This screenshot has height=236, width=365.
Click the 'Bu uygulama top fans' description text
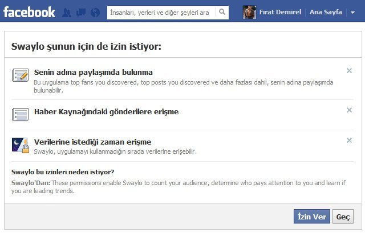coord(184,86)
